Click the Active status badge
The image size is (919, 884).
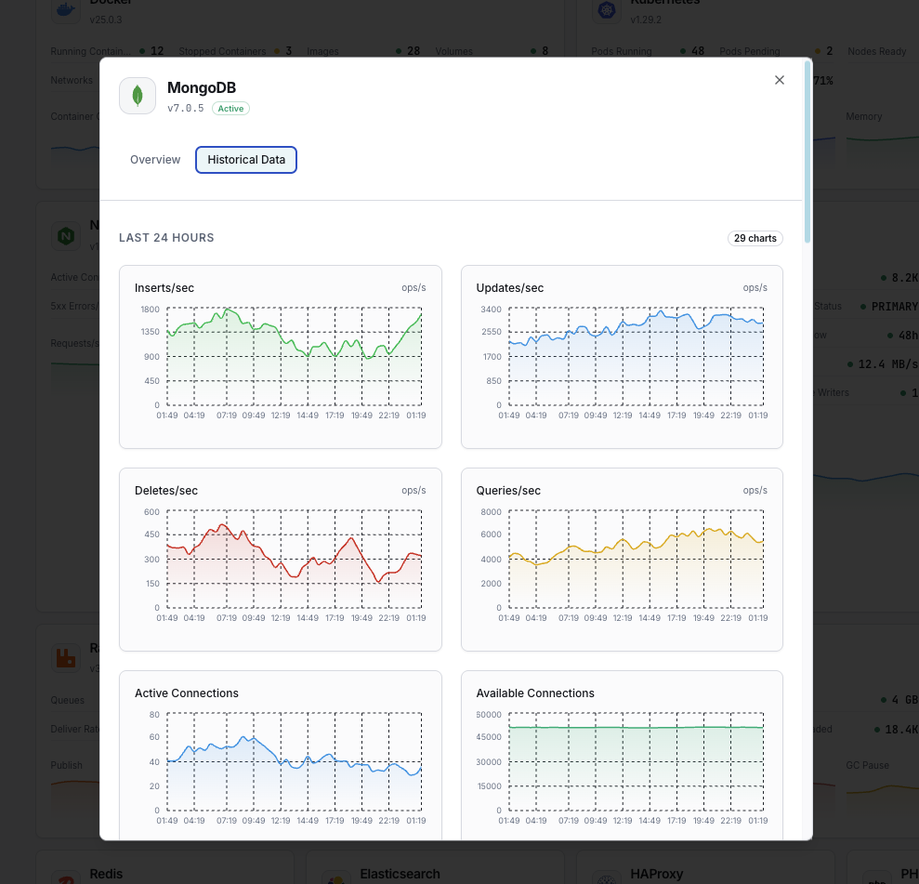[230, 108]
